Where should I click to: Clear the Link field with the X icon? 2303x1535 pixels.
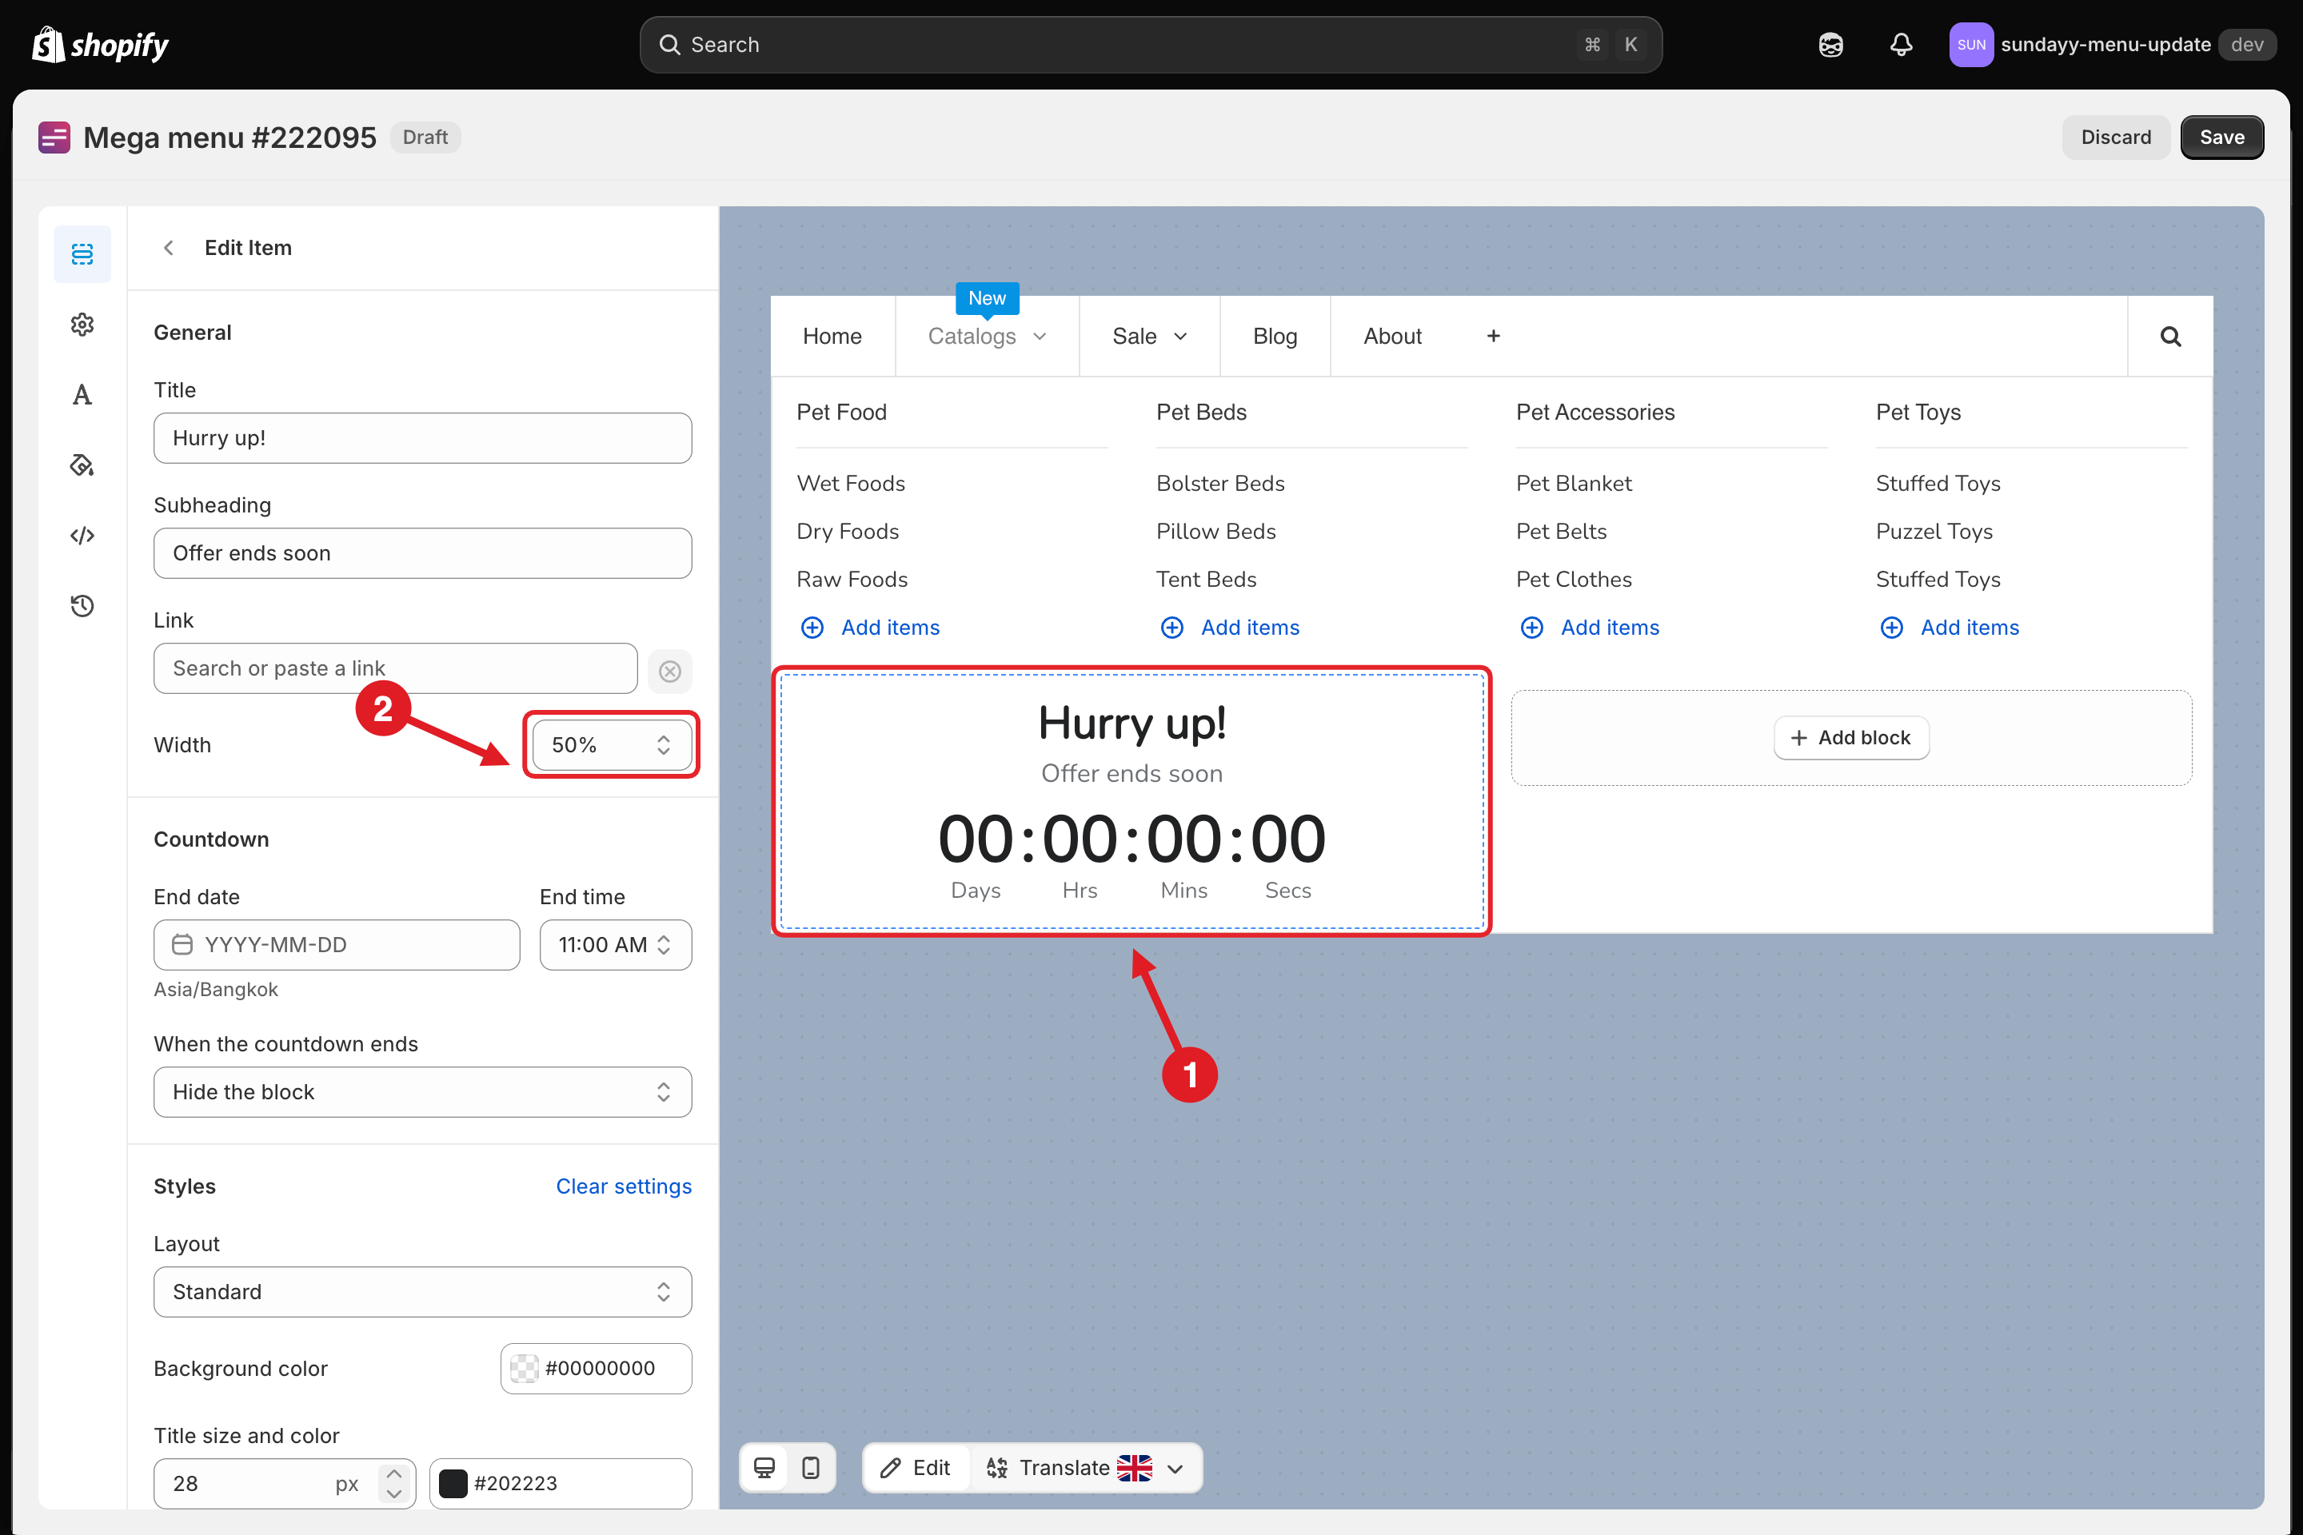pyautogui.click(x=670, y=671)
